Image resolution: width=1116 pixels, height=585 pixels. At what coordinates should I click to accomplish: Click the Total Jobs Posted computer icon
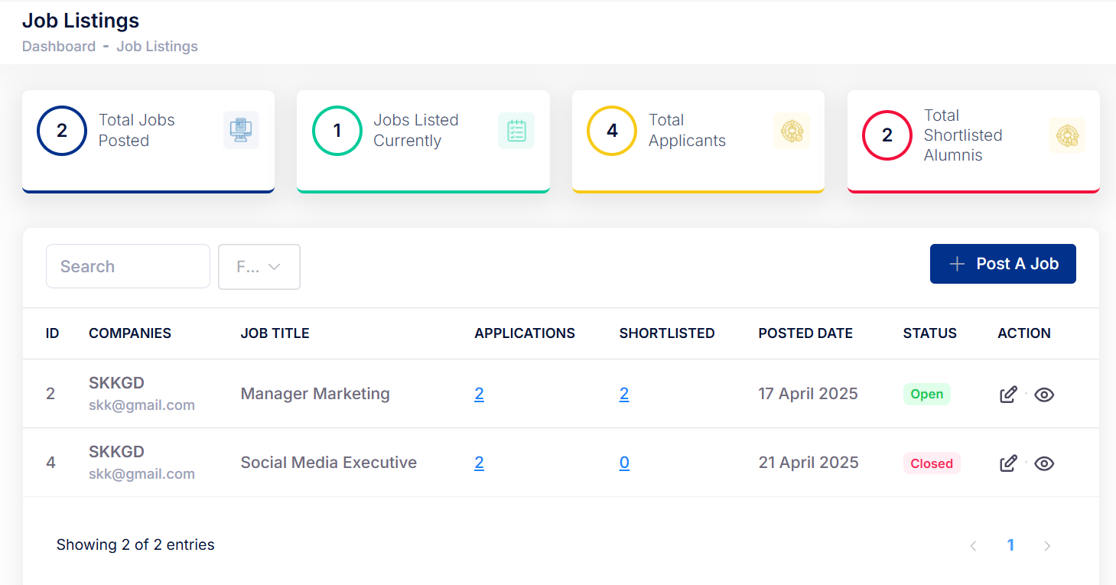(x=241, y=130)
